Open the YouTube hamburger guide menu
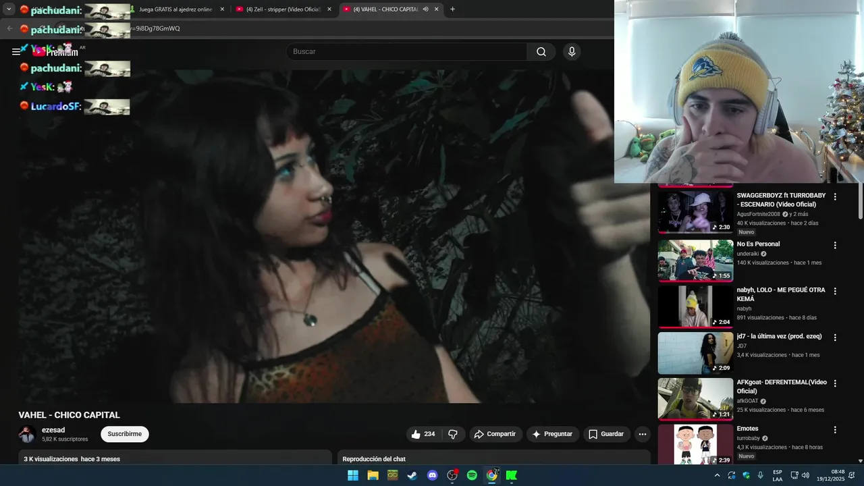The width and height of the screenshot is (864, 486). [x=16, y=52]
